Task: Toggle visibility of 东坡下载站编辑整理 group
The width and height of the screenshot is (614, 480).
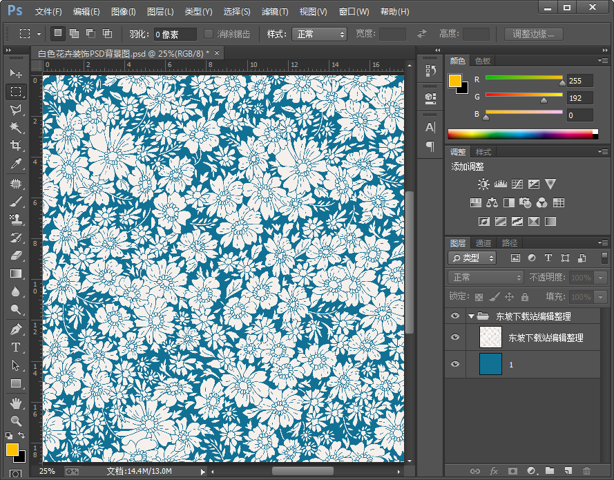Action: (454, 316)
